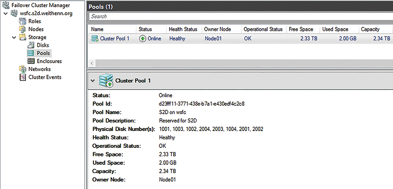Click the Networks icon in the tree
The height and width of the screenshot is (189, 393).
click(x=22, y=69)
